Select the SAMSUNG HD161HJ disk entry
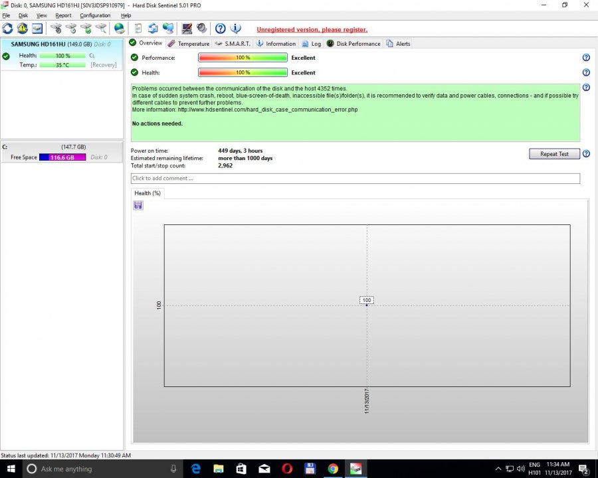Viewport: 598px width, 478px height. tap(62, 54)
